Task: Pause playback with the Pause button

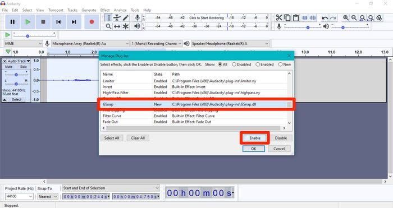Action: pos(12,22)
